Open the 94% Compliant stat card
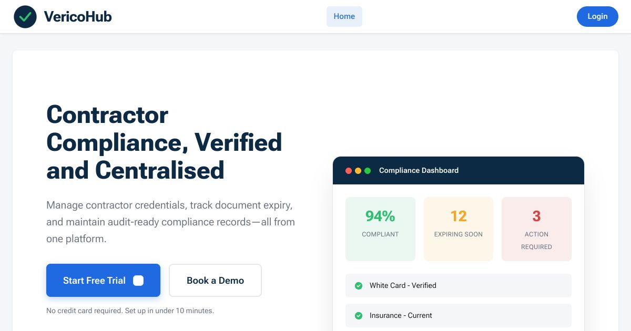 (x=380, y=229)
